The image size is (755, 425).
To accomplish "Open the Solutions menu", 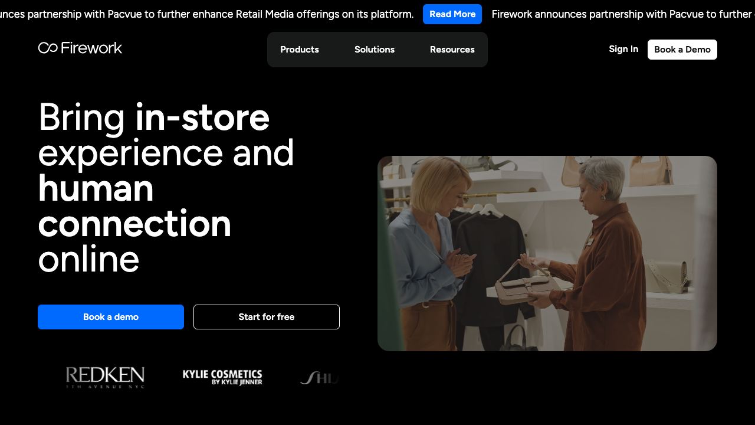I will (x=375, y=50).
